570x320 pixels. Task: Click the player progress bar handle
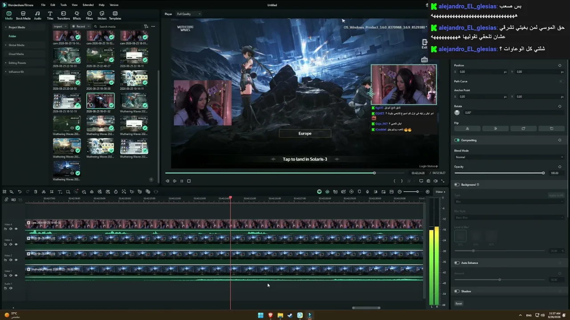pos(374,173)
